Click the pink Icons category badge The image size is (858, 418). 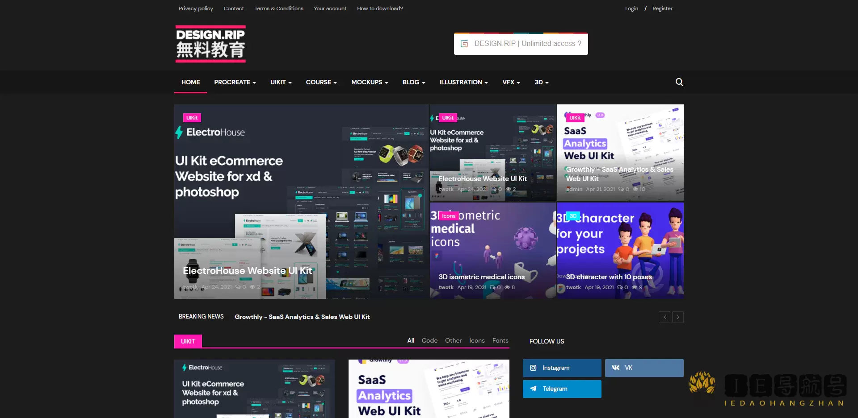click(x=448, y=216)
